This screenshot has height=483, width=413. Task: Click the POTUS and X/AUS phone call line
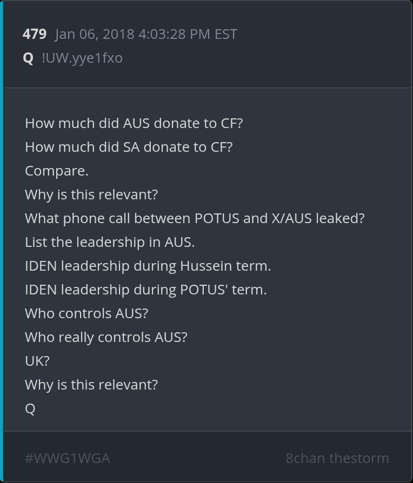click(x=195, y=218)
